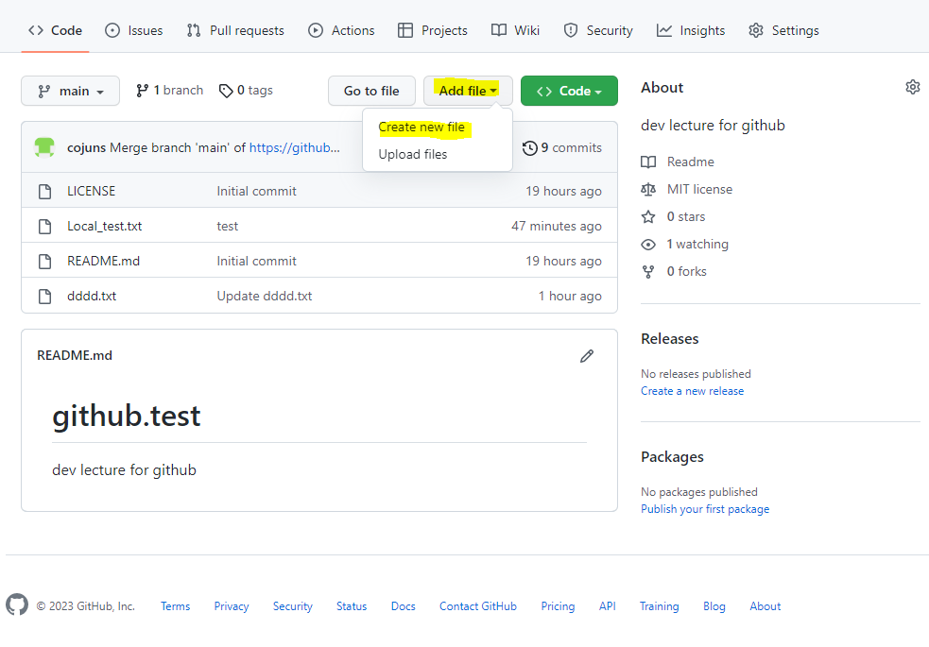The height and width of the screenshot is (647, 929).
Task: Open dddd.txt file
Action: click(x=92, y=296)
